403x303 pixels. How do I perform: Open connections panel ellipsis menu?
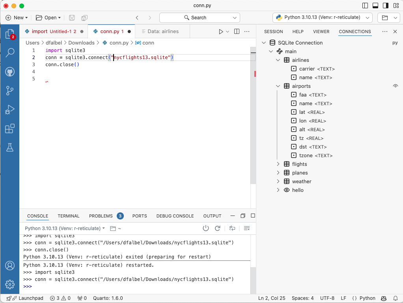(385, 32)
